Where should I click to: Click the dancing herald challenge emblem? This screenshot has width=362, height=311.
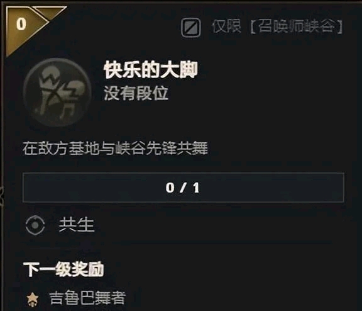point(57,92)
